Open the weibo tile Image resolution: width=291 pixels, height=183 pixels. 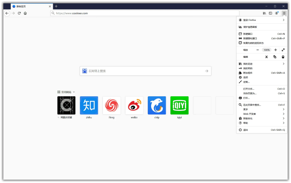134,105
